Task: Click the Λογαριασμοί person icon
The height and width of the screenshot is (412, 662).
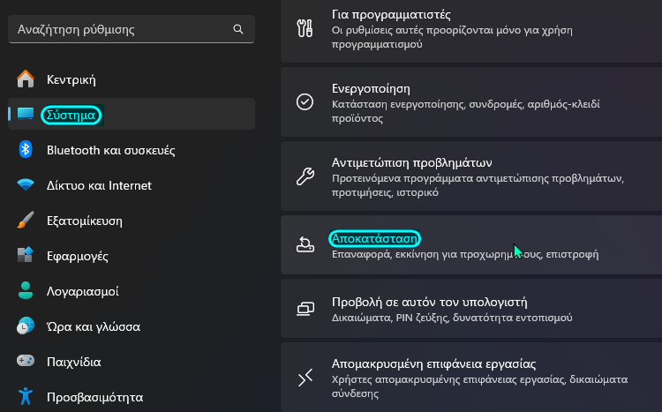Action: point(26,290)
